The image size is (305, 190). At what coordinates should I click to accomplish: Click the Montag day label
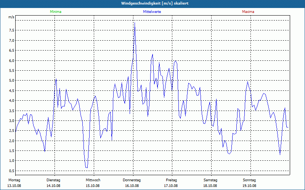click(x=14, y=180)
